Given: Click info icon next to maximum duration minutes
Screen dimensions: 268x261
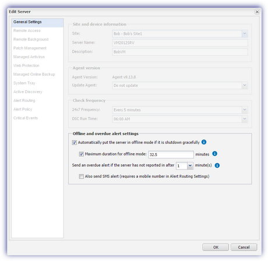Looking at the screenshot, I should pos(214,154).
